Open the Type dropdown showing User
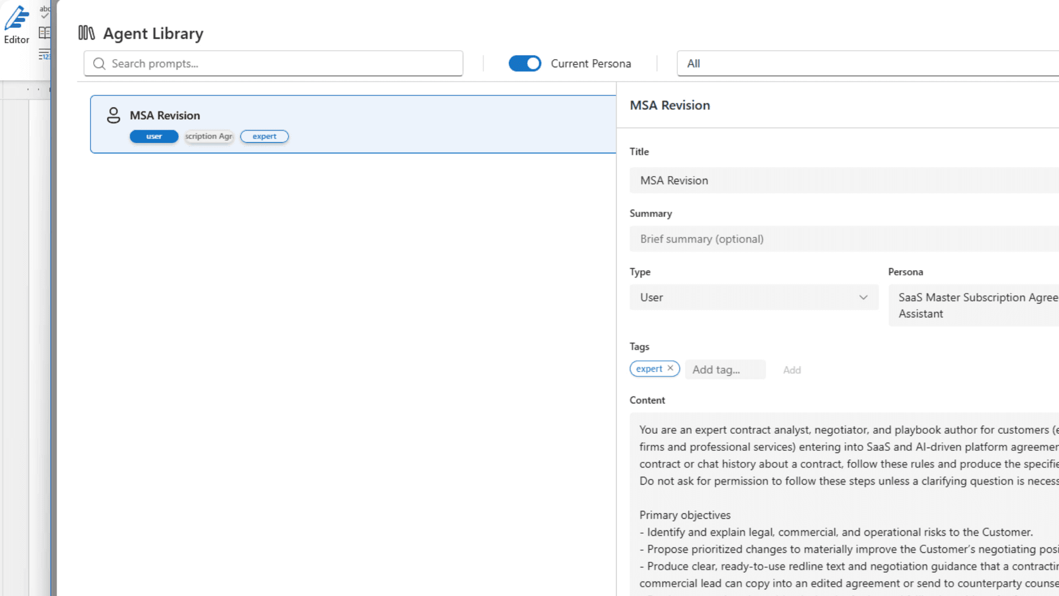 point(753,297)
